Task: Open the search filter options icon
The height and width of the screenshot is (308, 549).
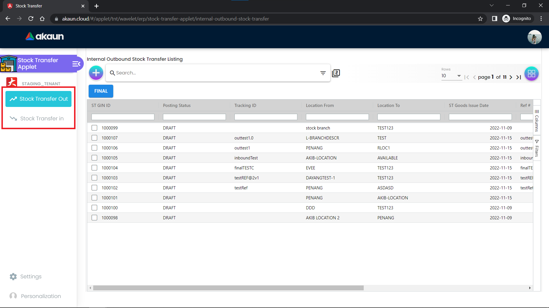Action: coord(323,73)
